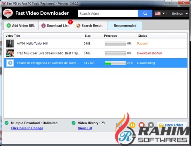Select the Estado de emergencia row title
191x146 pixels.
(49, 63)
